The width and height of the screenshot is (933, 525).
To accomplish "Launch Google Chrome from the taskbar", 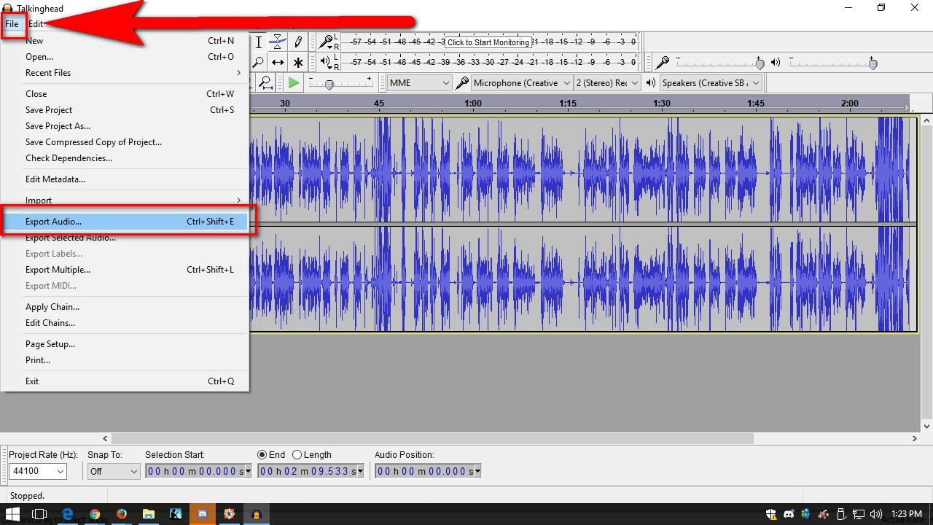I will point(95,514).
